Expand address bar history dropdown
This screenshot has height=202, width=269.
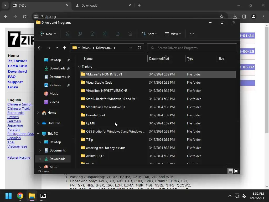pyautogui.click(x=131, y=48)
